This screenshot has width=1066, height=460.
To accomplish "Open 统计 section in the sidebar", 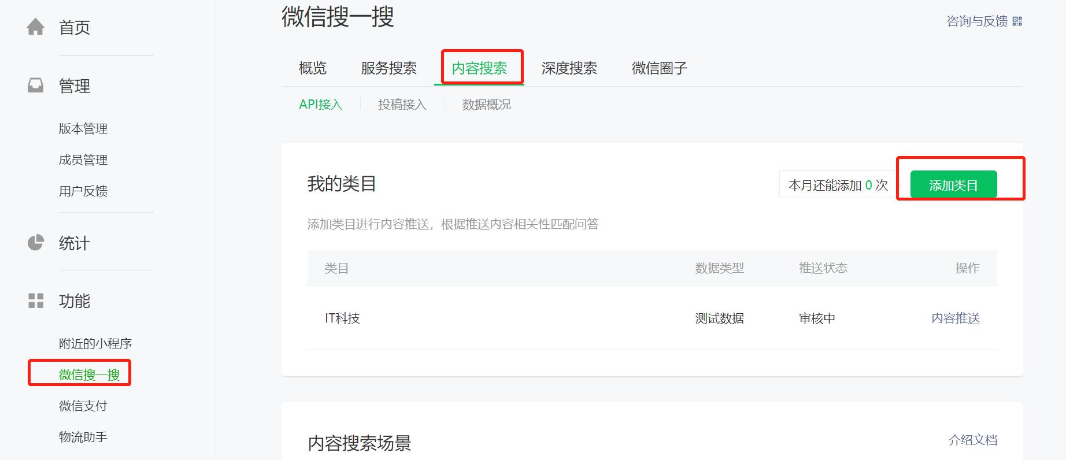I will pyautogui.click(x=75, y=243).
